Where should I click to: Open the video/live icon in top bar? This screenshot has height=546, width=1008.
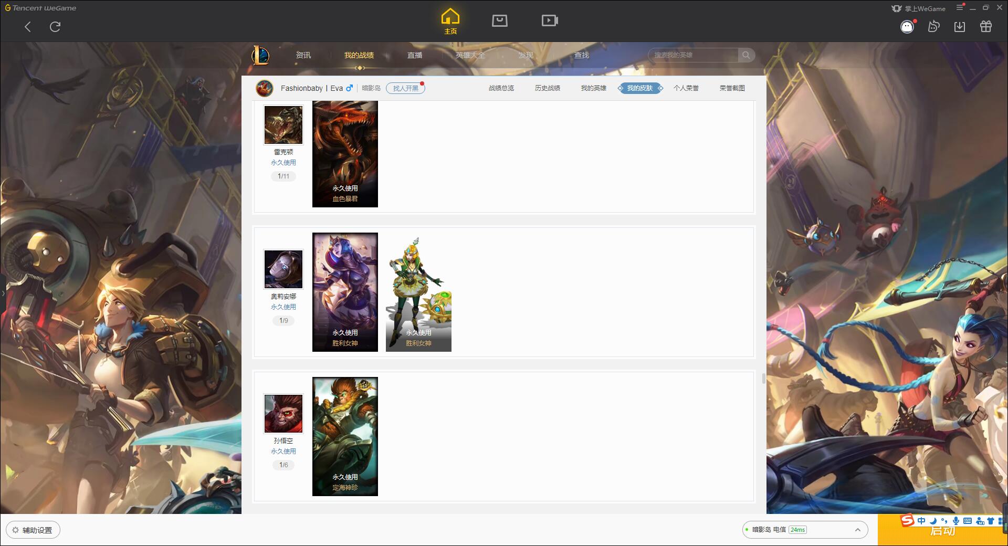coord(550,20)
